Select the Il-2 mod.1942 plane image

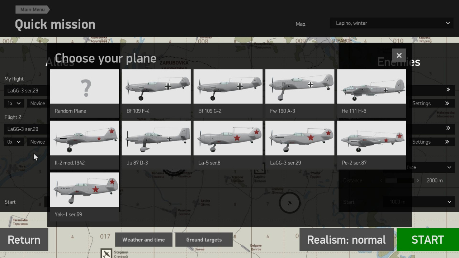click(84, 138)
